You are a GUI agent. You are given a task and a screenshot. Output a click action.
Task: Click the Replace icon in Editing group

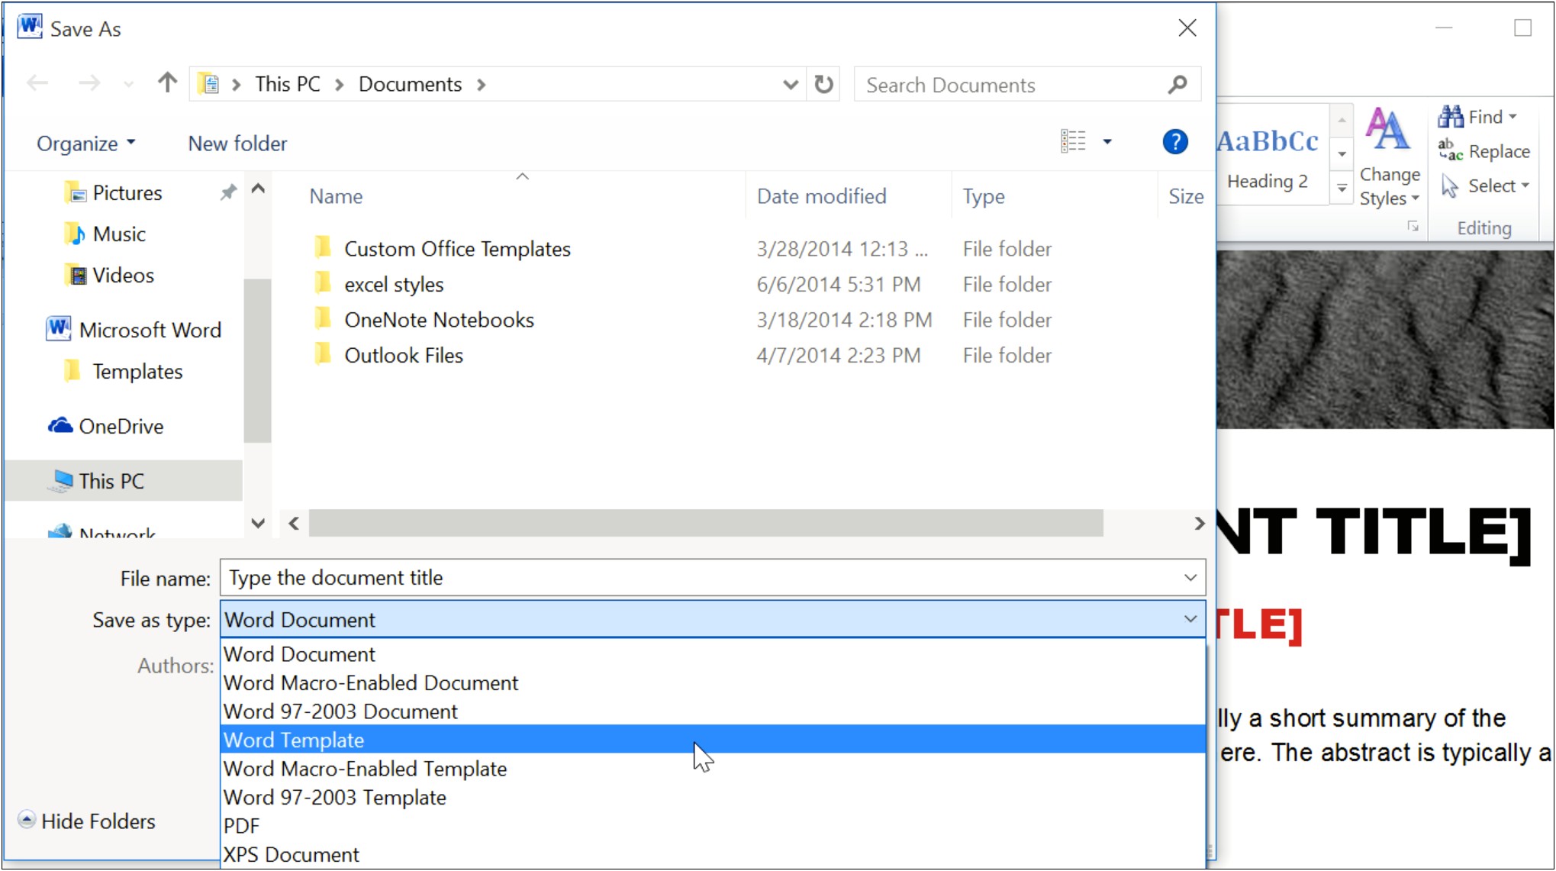tap(1487, 150)
